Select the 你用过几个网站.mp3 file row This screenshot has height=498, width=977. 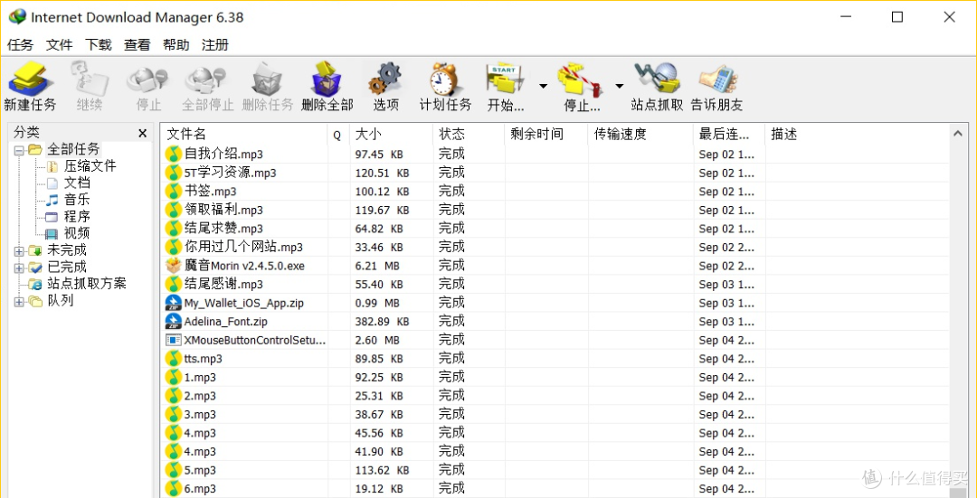pos(555,247)
